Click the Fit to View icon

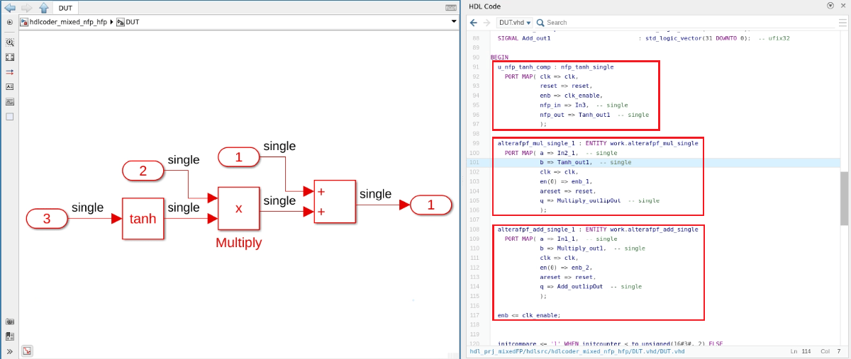(x=10, y=57)
